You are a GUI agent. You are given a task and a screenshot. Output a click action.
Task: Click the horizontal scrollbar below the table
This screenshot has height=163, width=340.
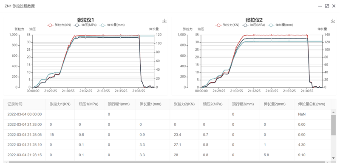point(167,162)
